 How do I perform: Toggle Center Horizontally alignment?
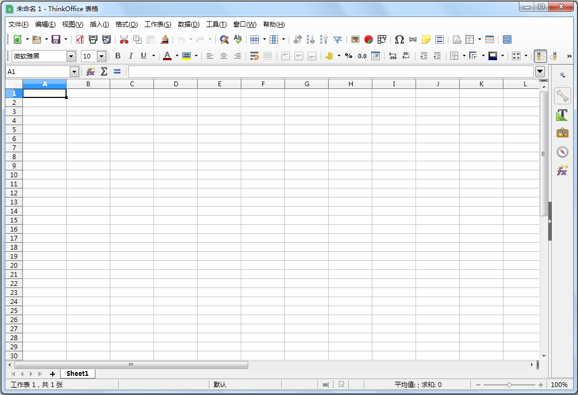tap(223, 56)
